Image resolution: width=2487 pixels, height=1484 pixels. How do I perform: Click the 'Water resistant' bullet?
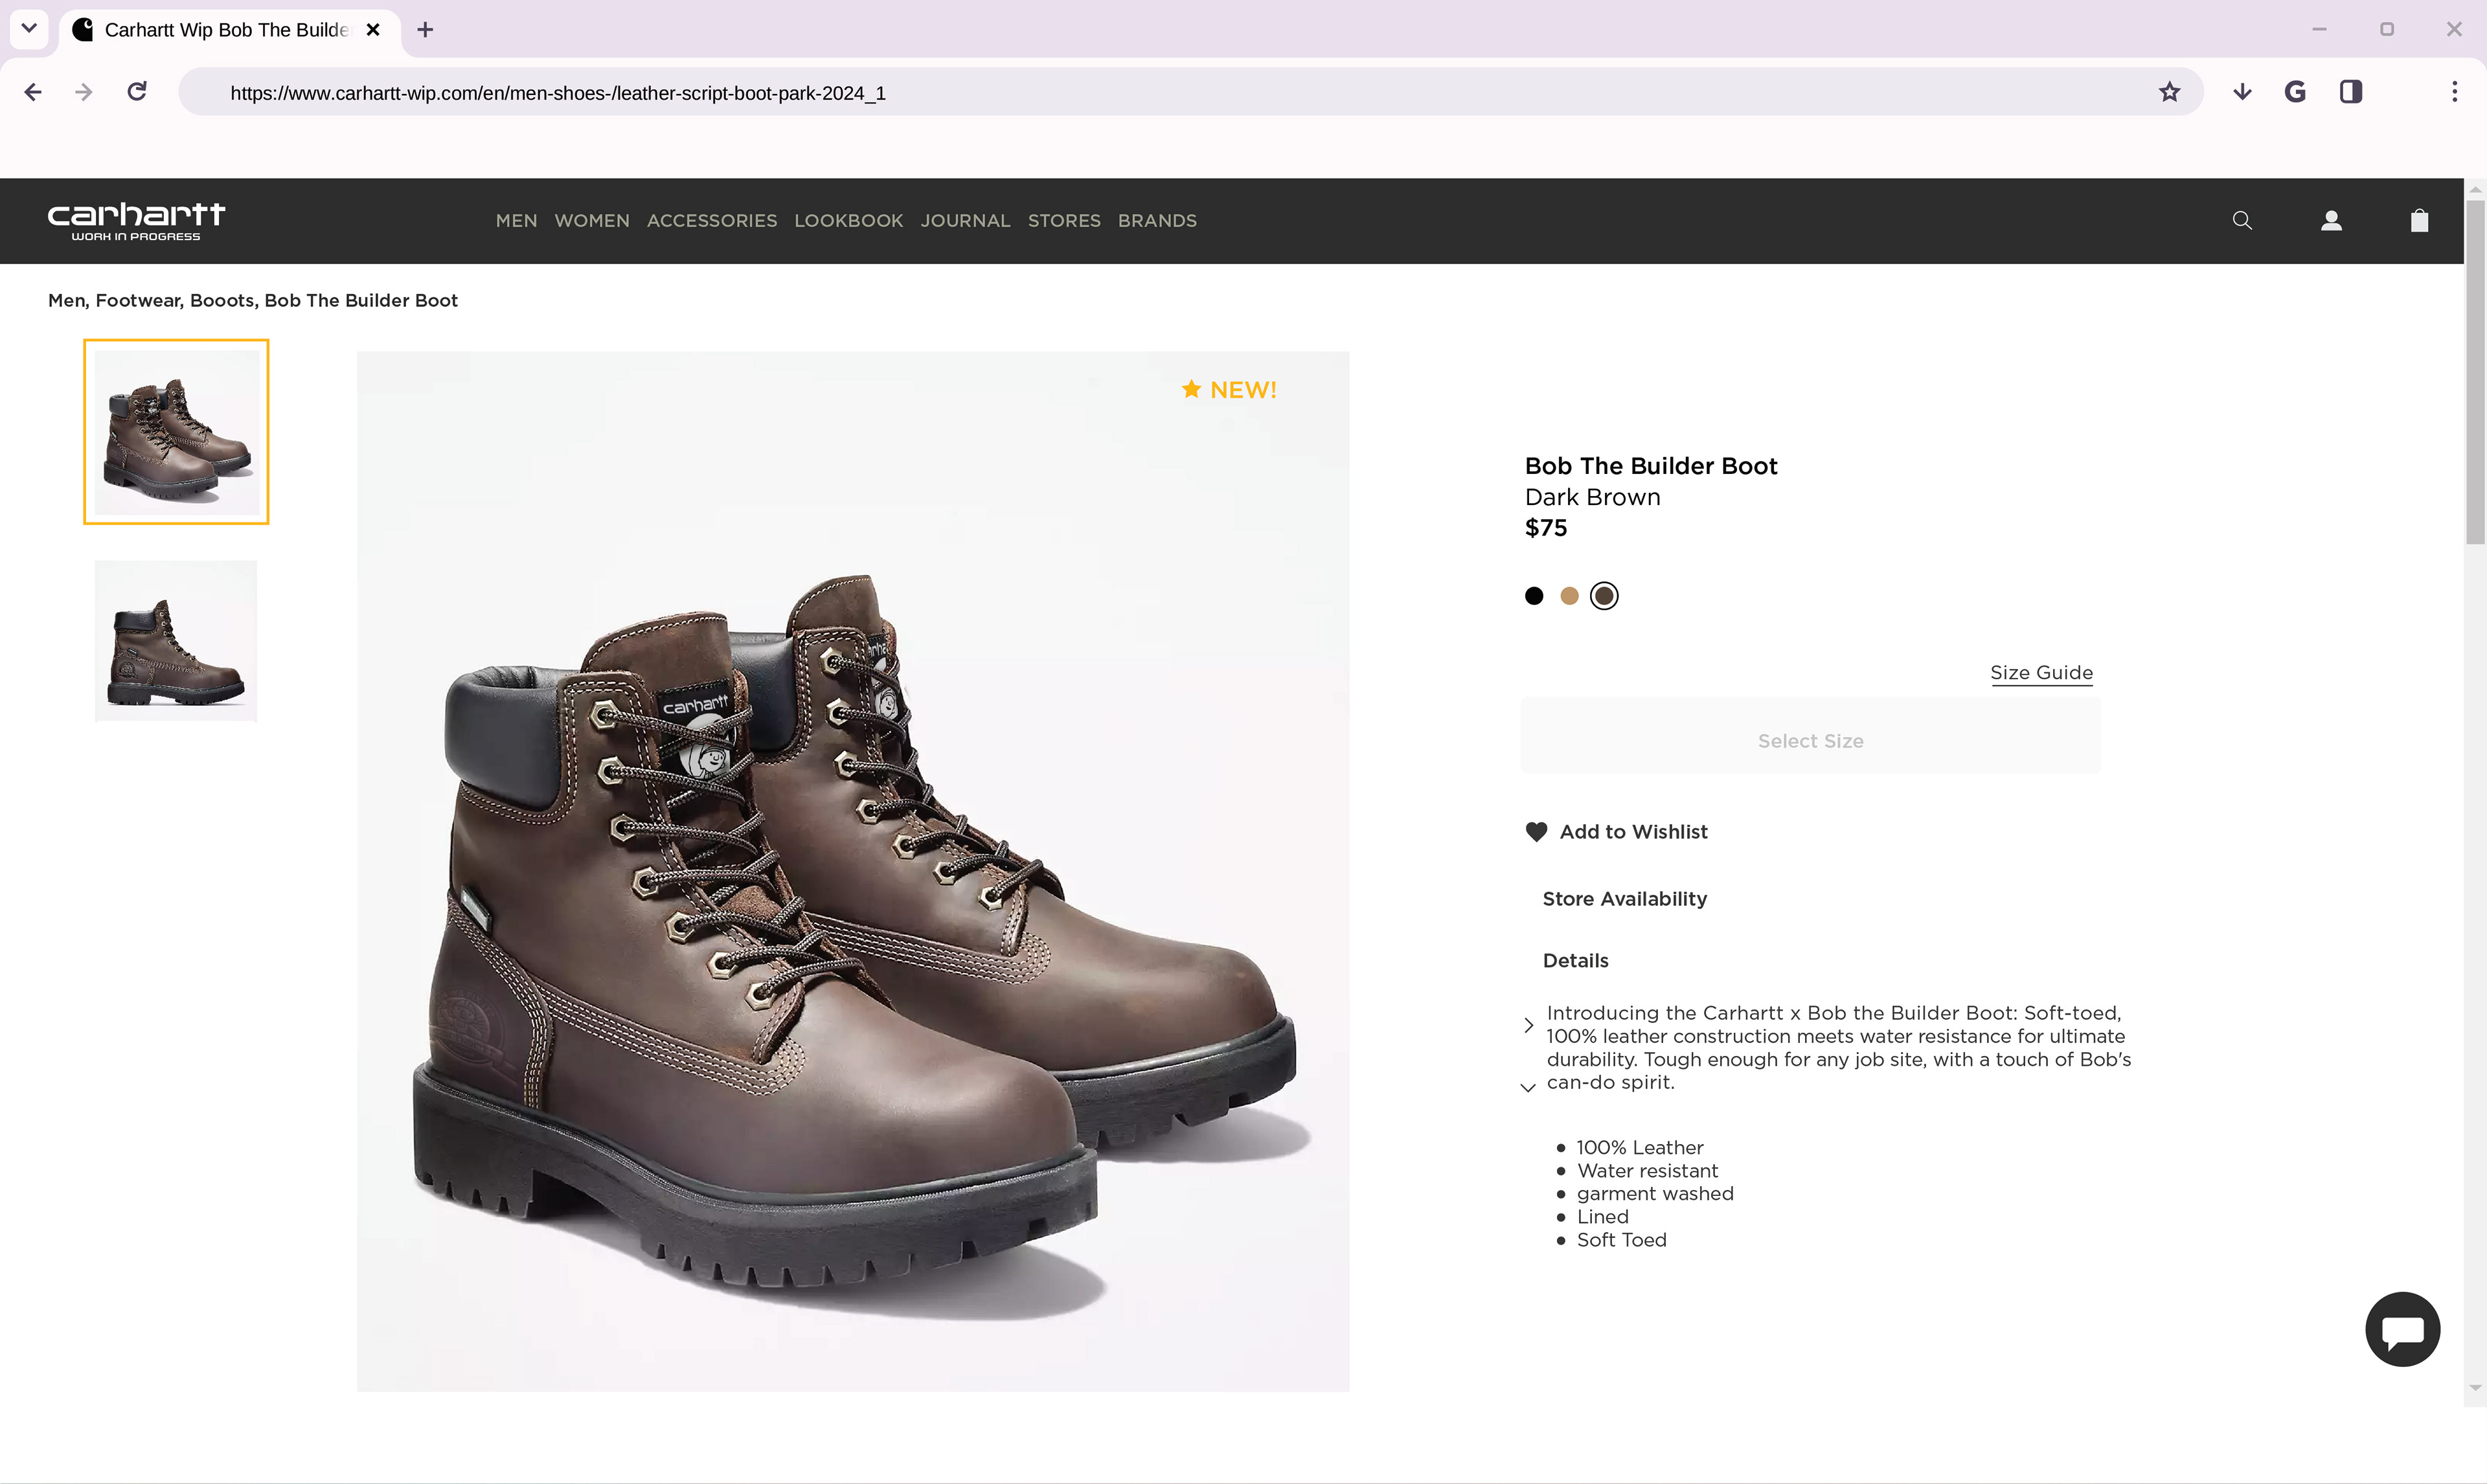click(x=1647, y=1171)
